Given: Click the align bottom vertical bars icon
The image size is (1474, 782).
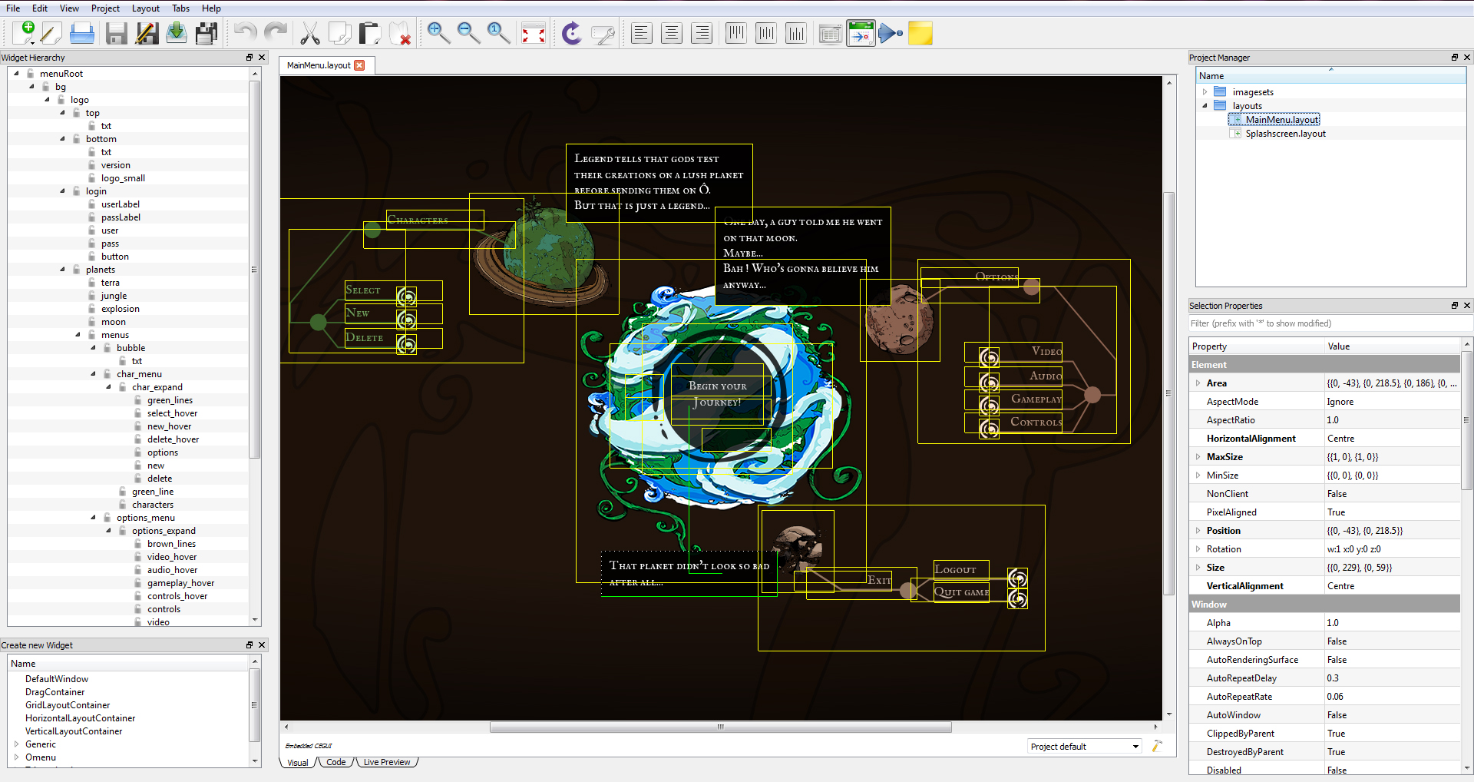Looking at the screenshot, I should 796,33.
